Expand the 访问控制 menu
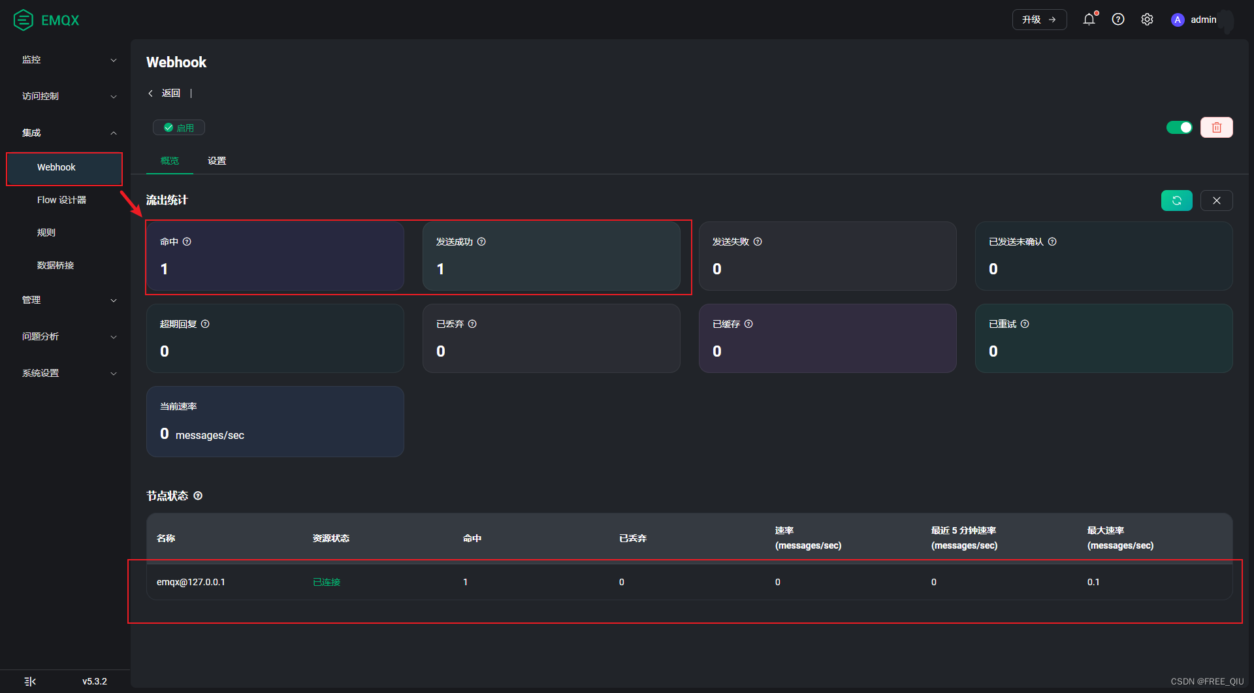Image resolution: width=1254 pixels, height=693 pixels. click(x=65, y=96)
